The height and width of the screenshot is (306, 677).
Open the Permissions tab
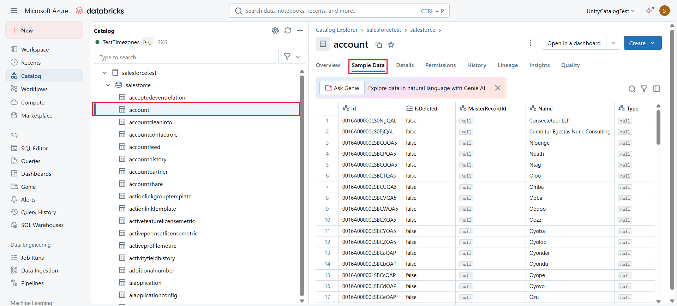point(440,65)
